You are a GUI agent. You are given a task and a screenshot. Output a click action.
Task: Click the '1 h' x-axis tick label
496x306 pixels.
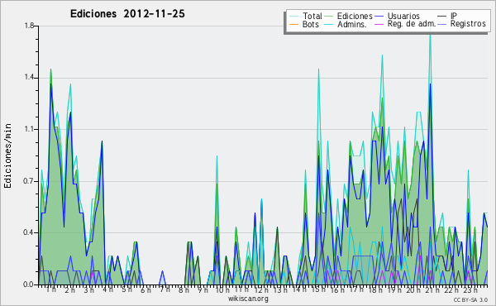[x=51, y=289]
